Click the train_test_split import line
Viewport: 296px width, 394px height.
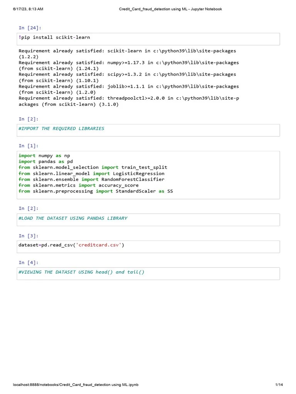pyautogui.click(x=93, y=167)
